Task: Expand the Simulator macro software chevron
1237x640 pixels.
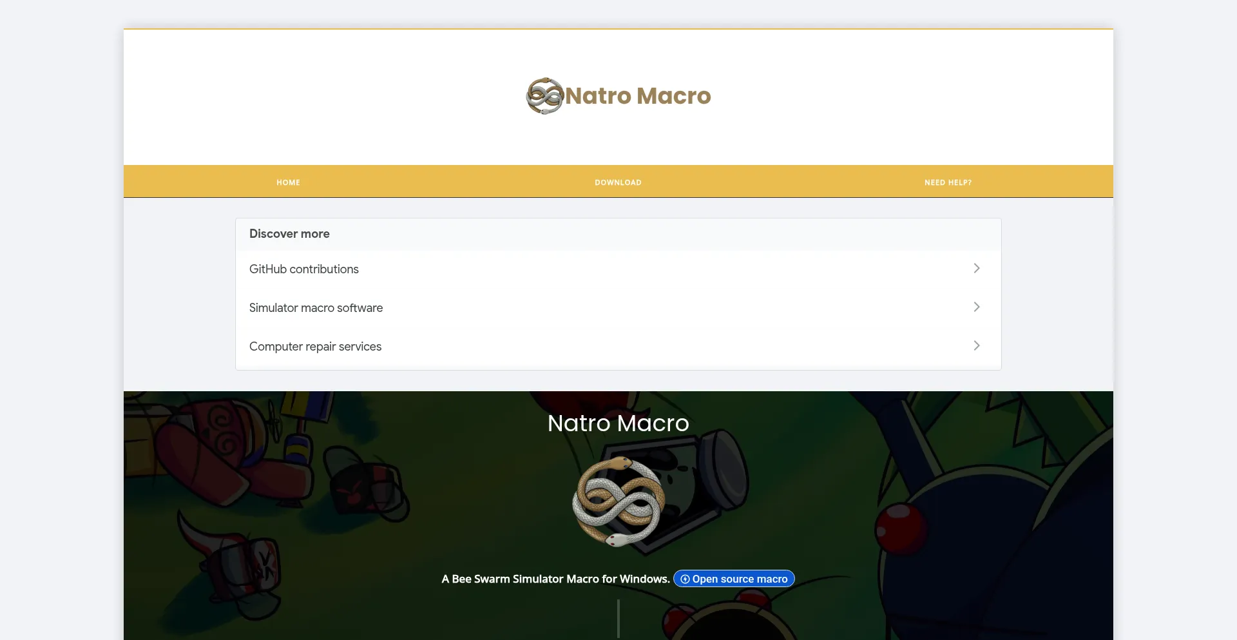Action: pyautogui.click(x=977, y=307)
